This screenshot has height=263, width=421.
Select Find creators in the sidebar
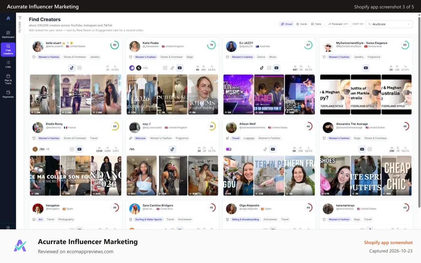pos(8,49)
